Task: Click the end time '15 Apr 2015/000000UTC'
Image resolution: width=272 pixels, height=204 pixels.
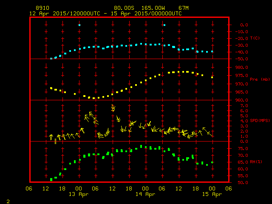Action: (x=146, y=14)
